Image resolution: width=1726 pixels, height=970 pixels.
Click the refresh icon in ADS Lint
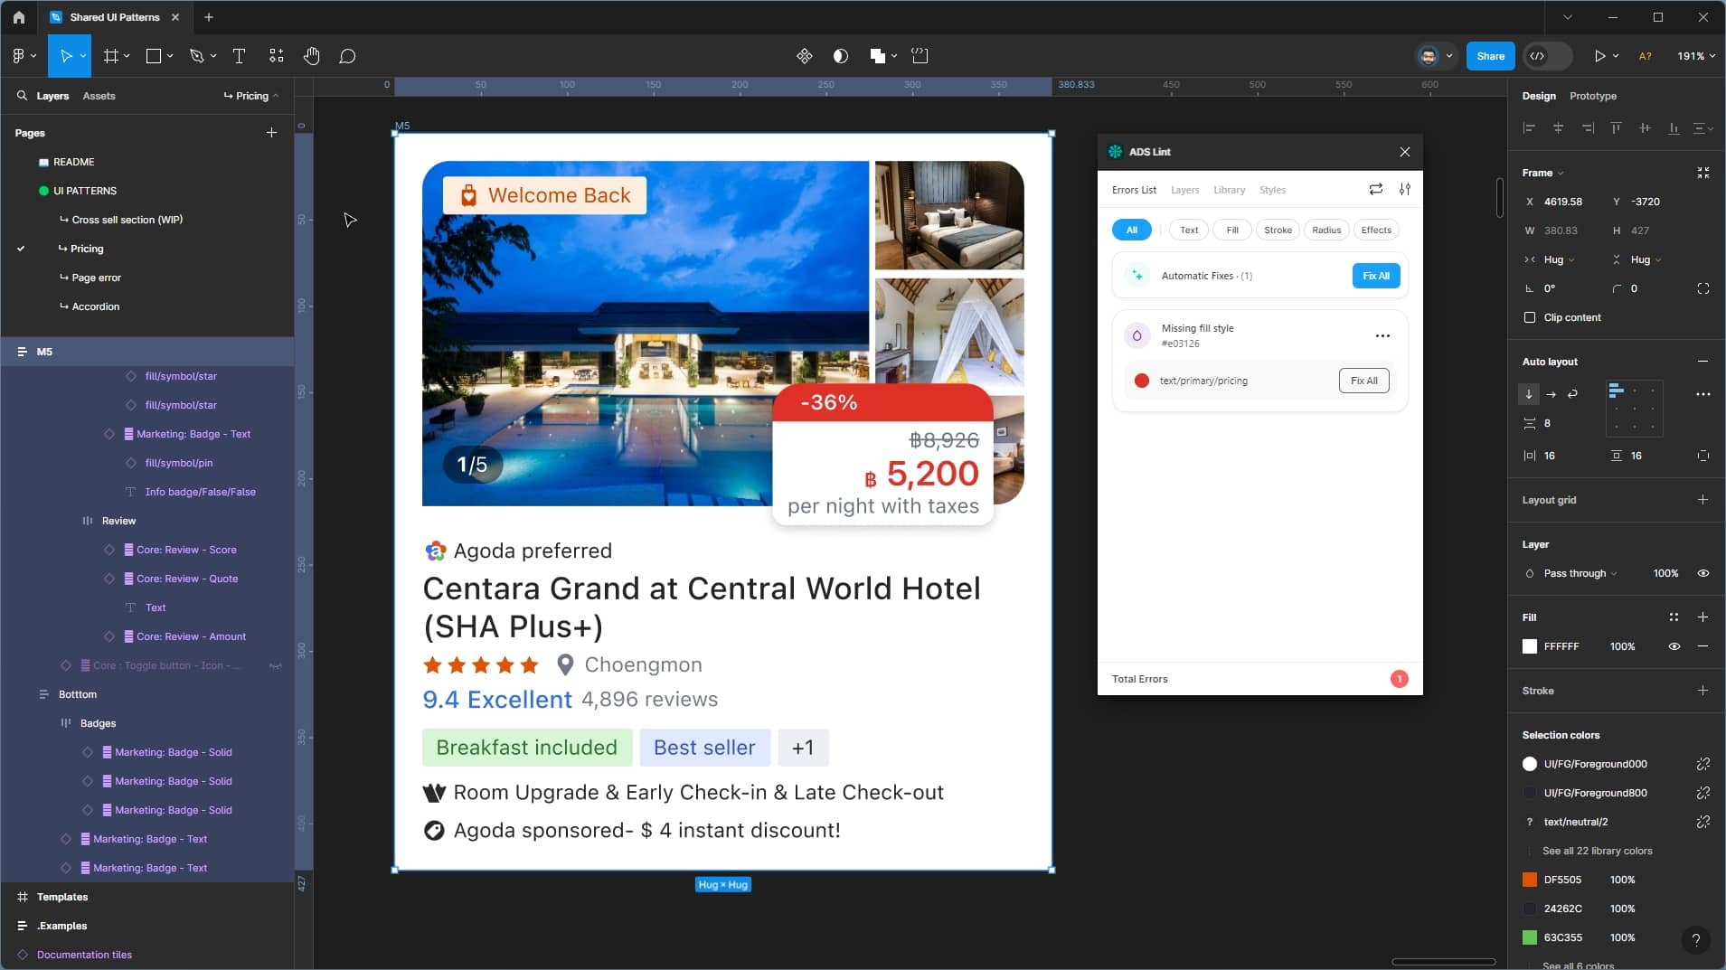coord(1375,189)
